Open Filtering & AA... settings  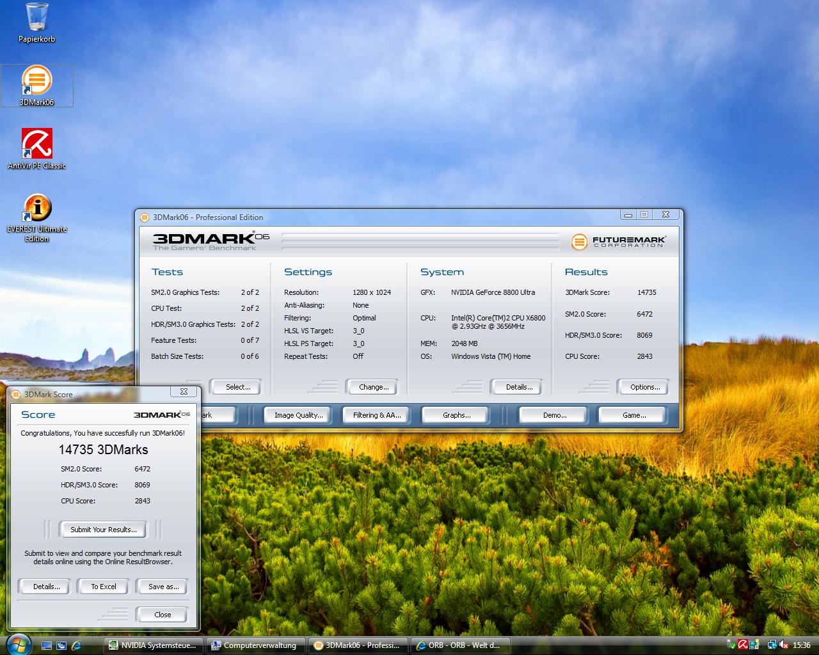pyautogui.click(x=376, y=415)
